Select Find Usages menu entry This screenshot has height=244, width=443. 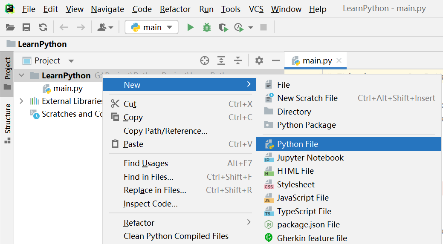click(x=179, y=164)
